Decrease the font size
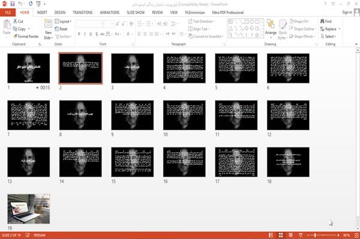The height and width of the screenshot is (239, 360). [x=123, y=23]
